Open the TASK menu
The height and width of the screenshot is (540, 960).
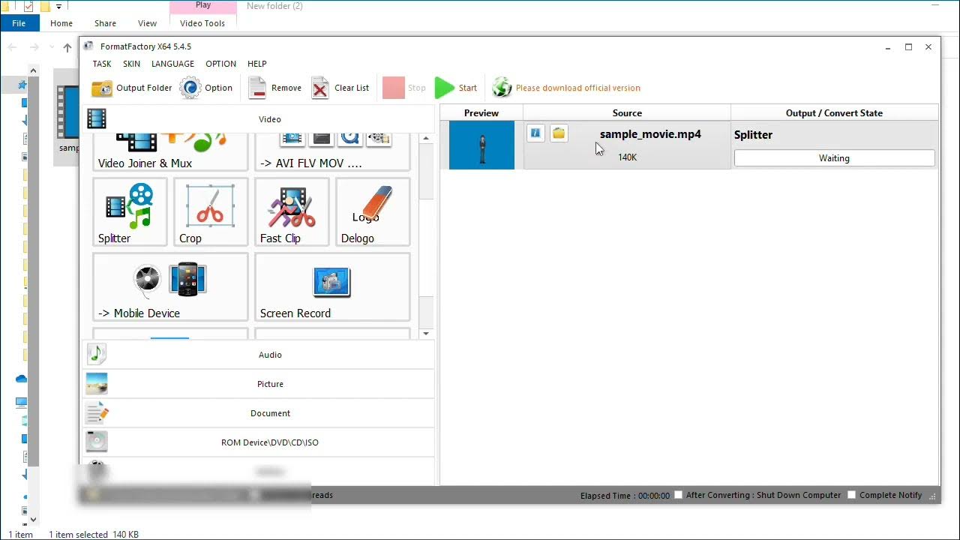tap(102, 64)
